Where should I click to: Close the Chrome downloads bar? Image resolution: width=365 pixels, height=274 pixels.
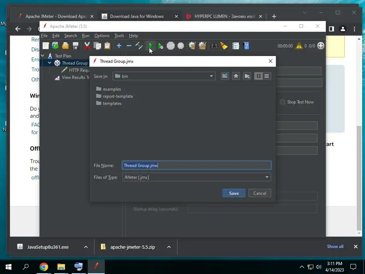(x=356, y=247)
